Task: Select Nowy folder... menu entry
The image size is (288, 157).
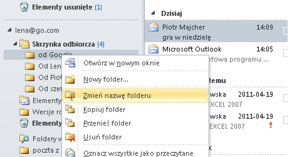Action: coord(105,79)
